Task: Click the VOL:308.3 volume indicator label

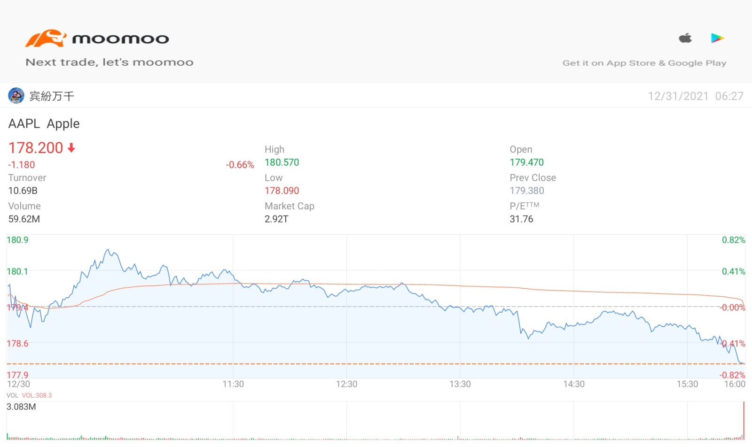Action: [x=37, y=395]
